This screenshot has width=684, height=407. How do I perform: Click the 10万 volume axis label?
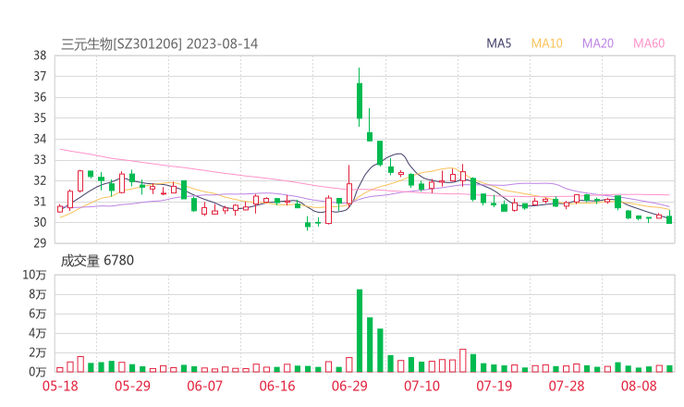[34, 275]
